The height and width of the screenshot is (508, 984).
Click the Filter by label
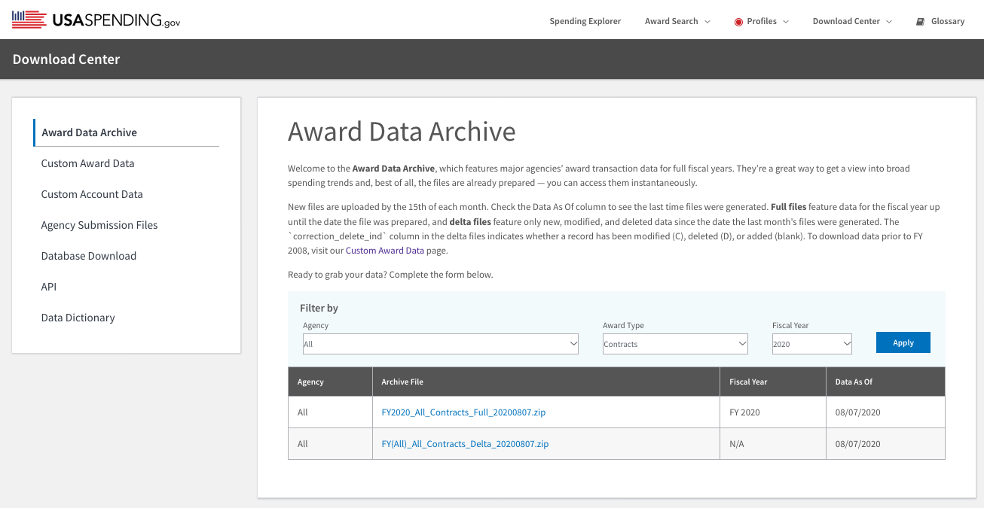(x=319, y=308)
